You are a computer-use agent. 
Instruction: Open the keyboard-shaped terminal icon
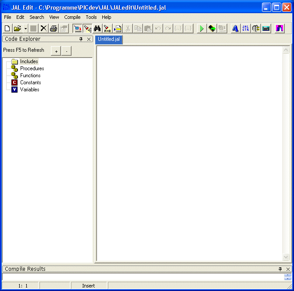point(266,29)
